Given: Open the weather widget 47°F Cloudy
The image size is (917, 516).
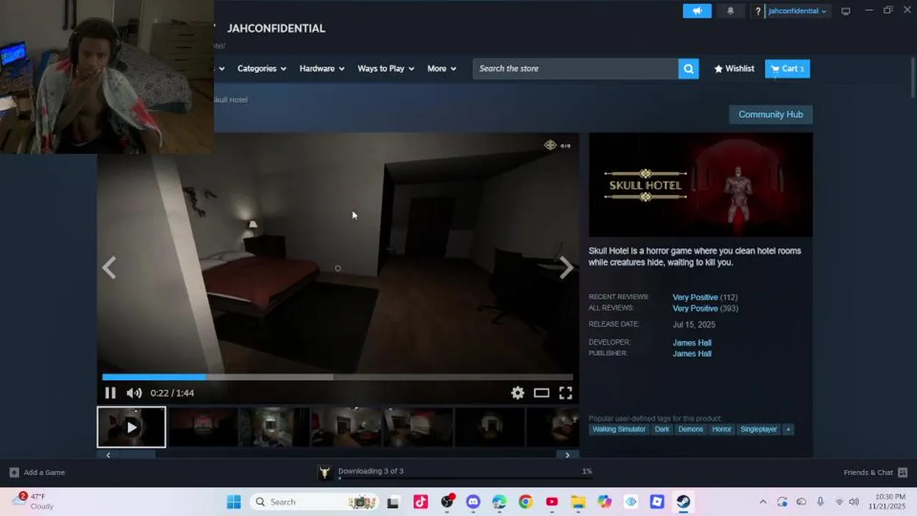Looking at the screenshot, I should pyautogui.click(x=33, y=501).
